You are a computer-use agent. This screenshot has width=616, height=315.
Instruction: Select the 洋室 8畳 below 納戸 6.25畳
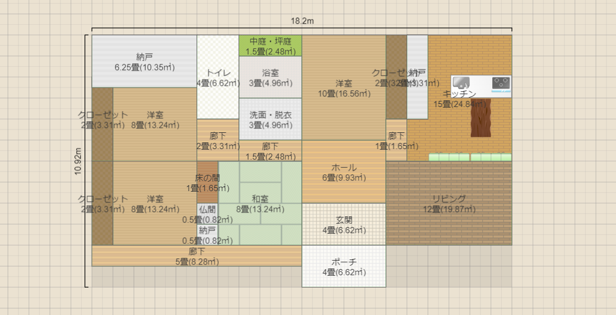155,124
